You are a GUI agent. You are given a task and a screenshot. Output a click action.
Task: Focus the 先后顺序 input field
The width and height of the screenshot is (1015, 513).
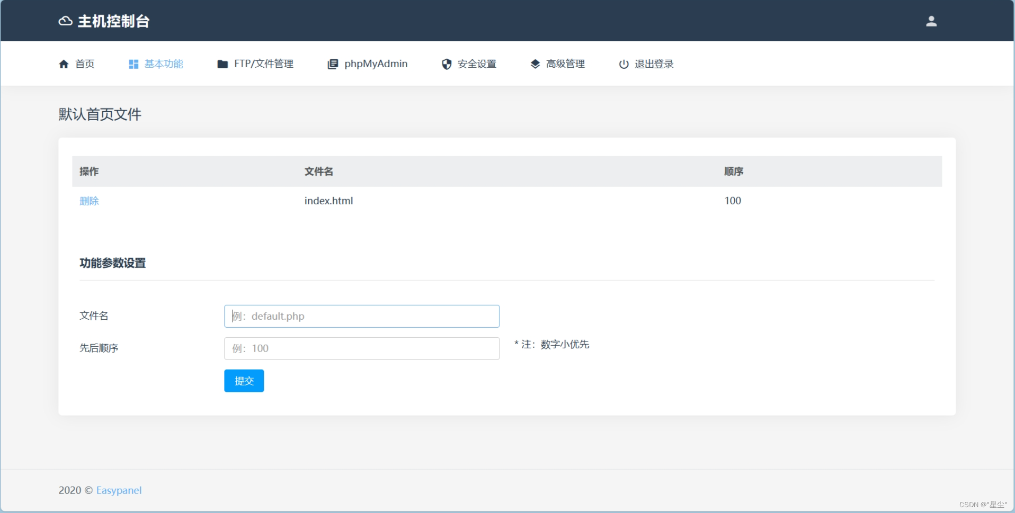pyautogui.click(x=361, y=348)
